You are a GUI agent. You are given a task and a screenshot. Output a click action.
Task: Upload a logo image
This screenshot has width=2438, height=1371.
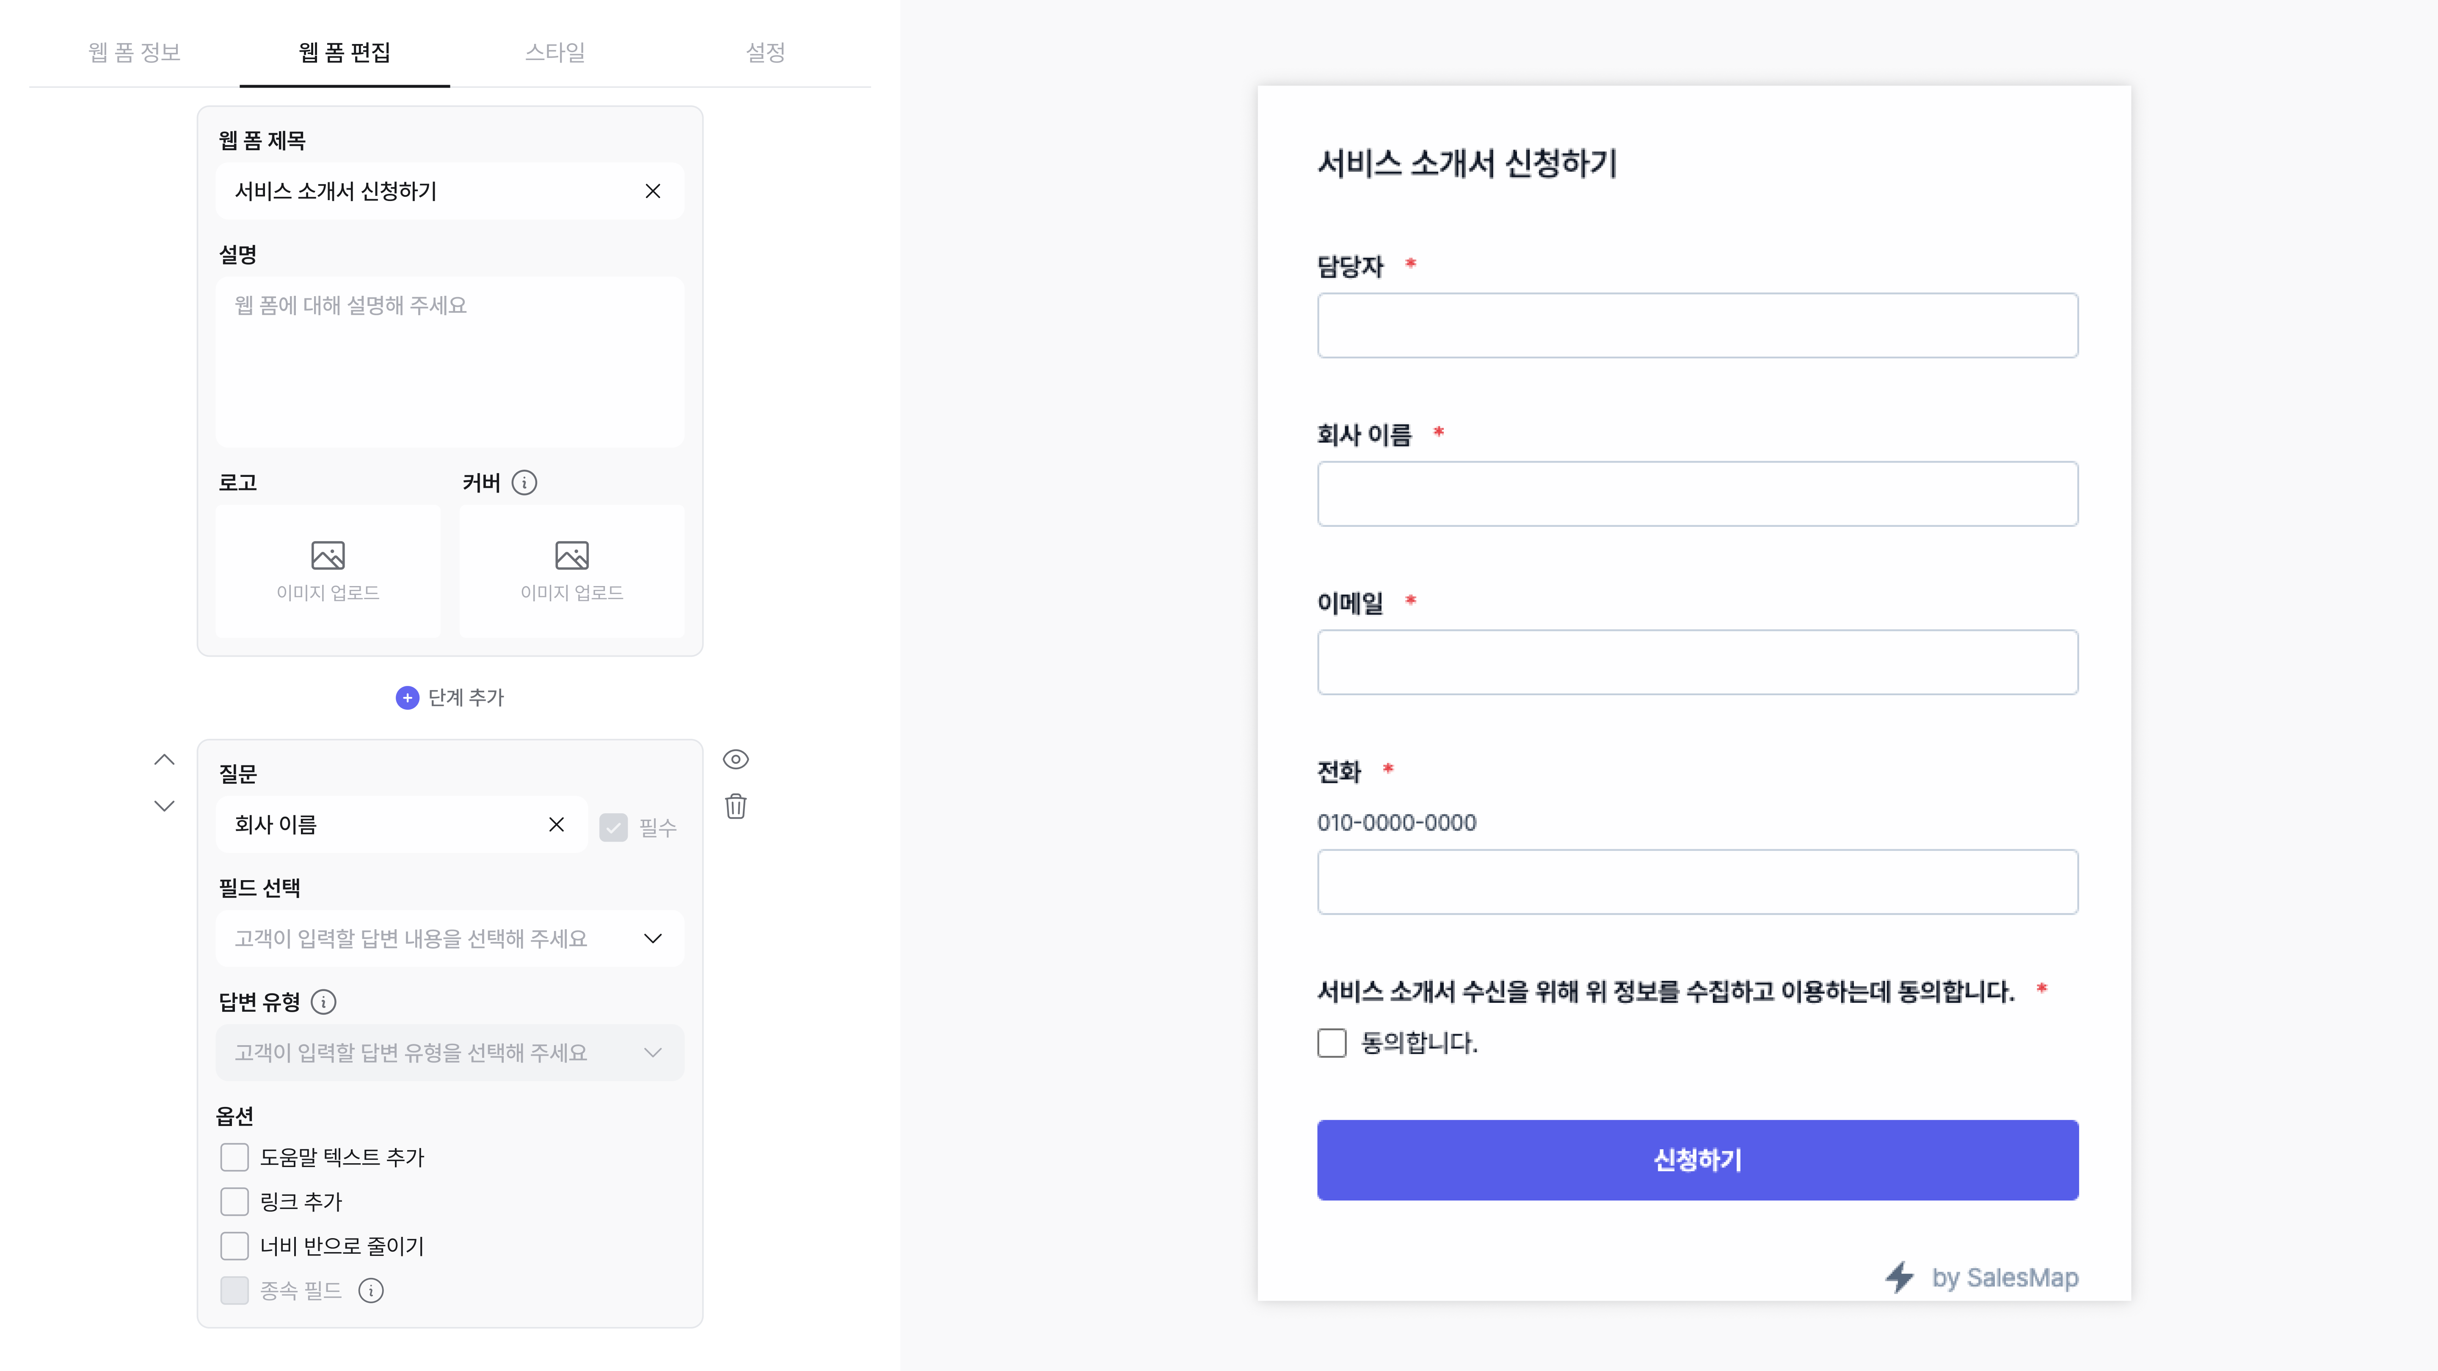pyautogui.click(x=328, y=570)
